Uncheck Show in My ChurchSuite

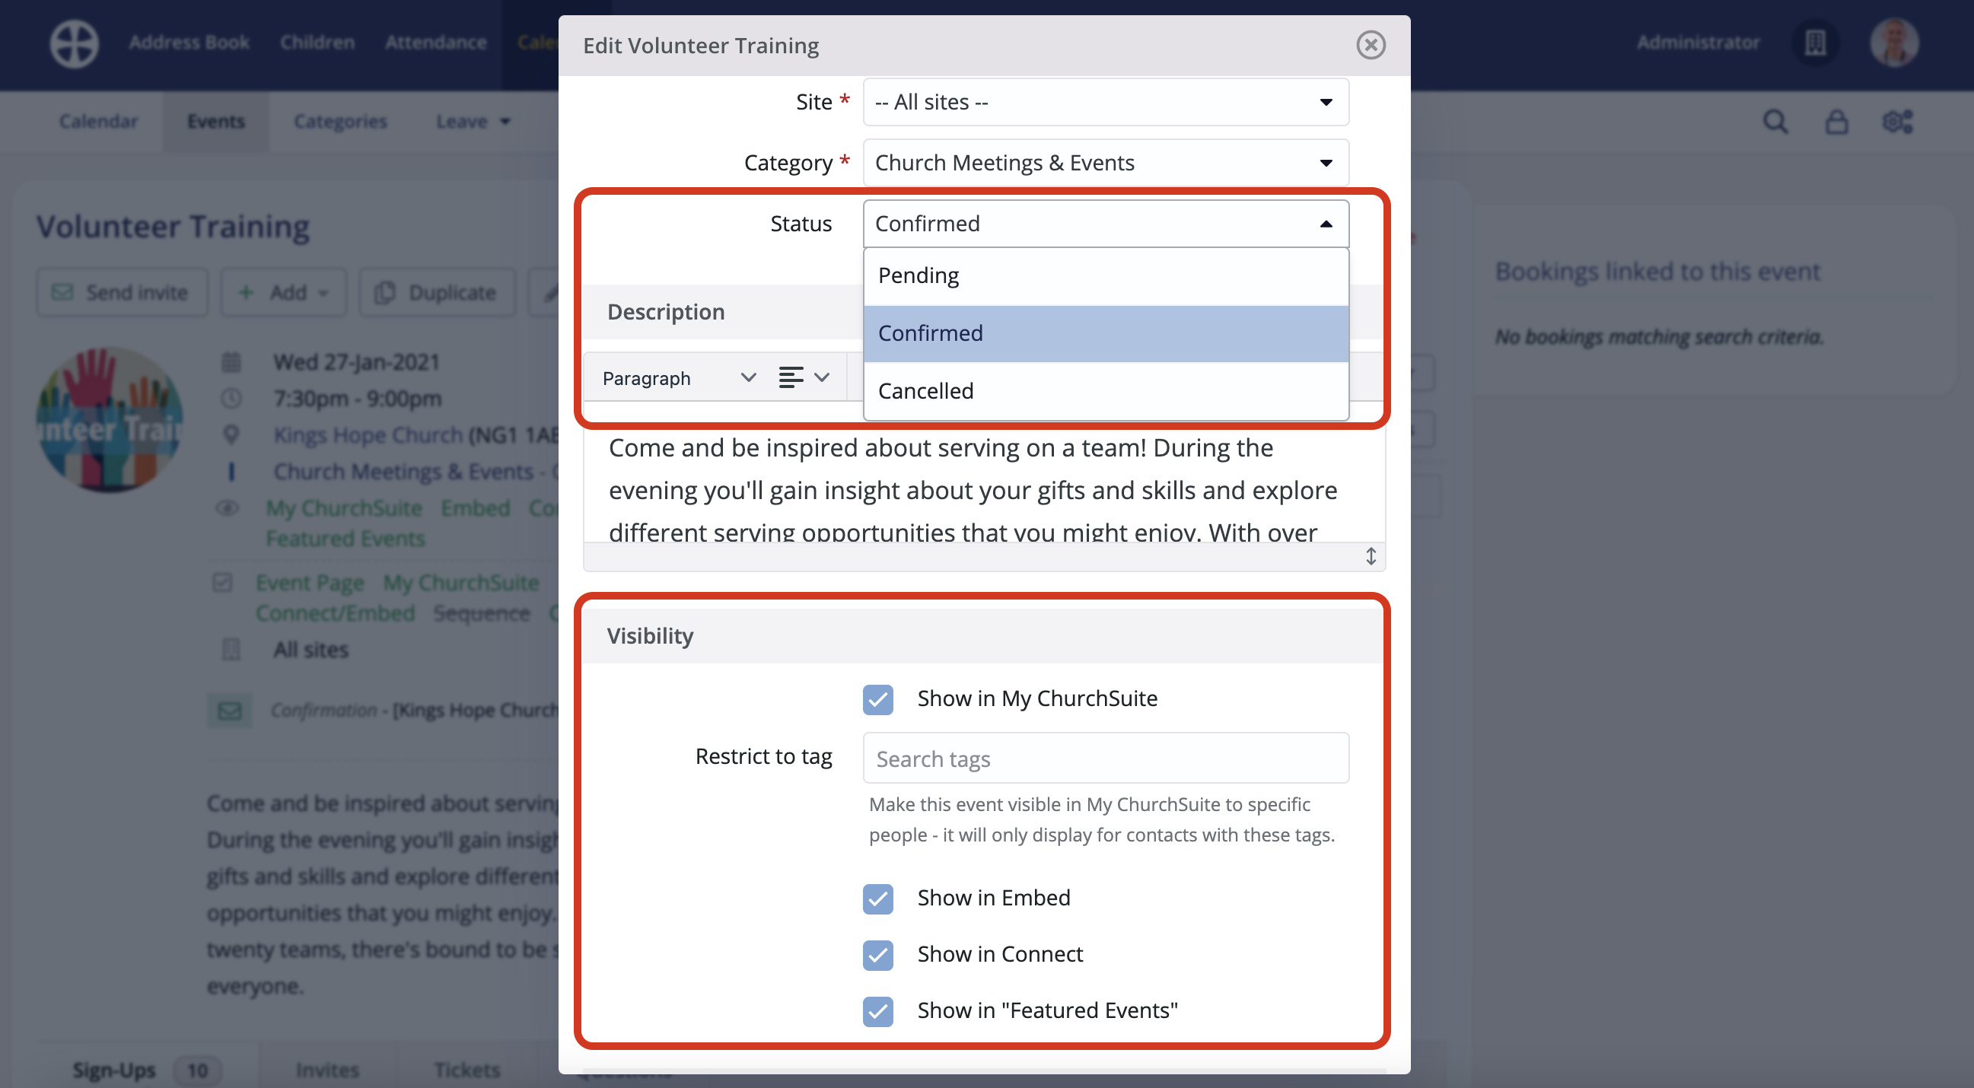[x=877, y=698]
